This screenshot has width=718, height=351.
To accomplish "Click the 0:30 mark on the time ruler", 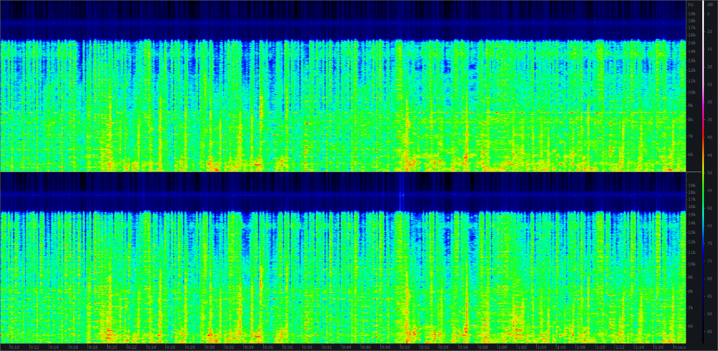I will [210, 347].
